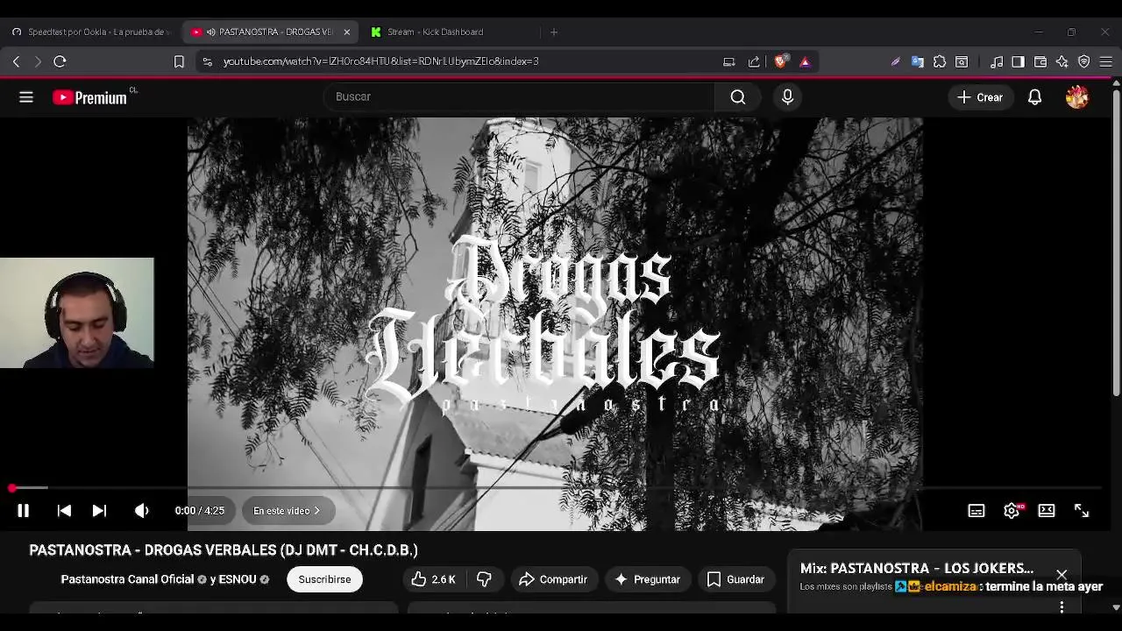The height and width of the screenshot is (631, 1122).
Task: Open the account avatar menu
Action: [x=1077, y=97]
